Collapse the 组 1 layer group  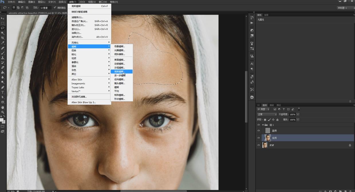[263, 125]
